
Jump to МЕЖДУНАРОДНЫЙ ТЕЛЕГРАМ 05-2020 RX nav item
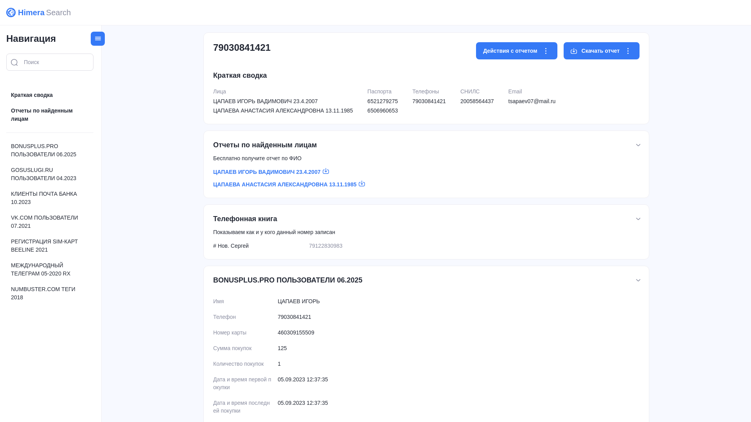point(41,269)
